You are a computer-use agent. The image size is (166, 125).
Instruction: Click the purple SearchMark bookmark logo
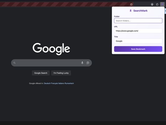(130, 11)
